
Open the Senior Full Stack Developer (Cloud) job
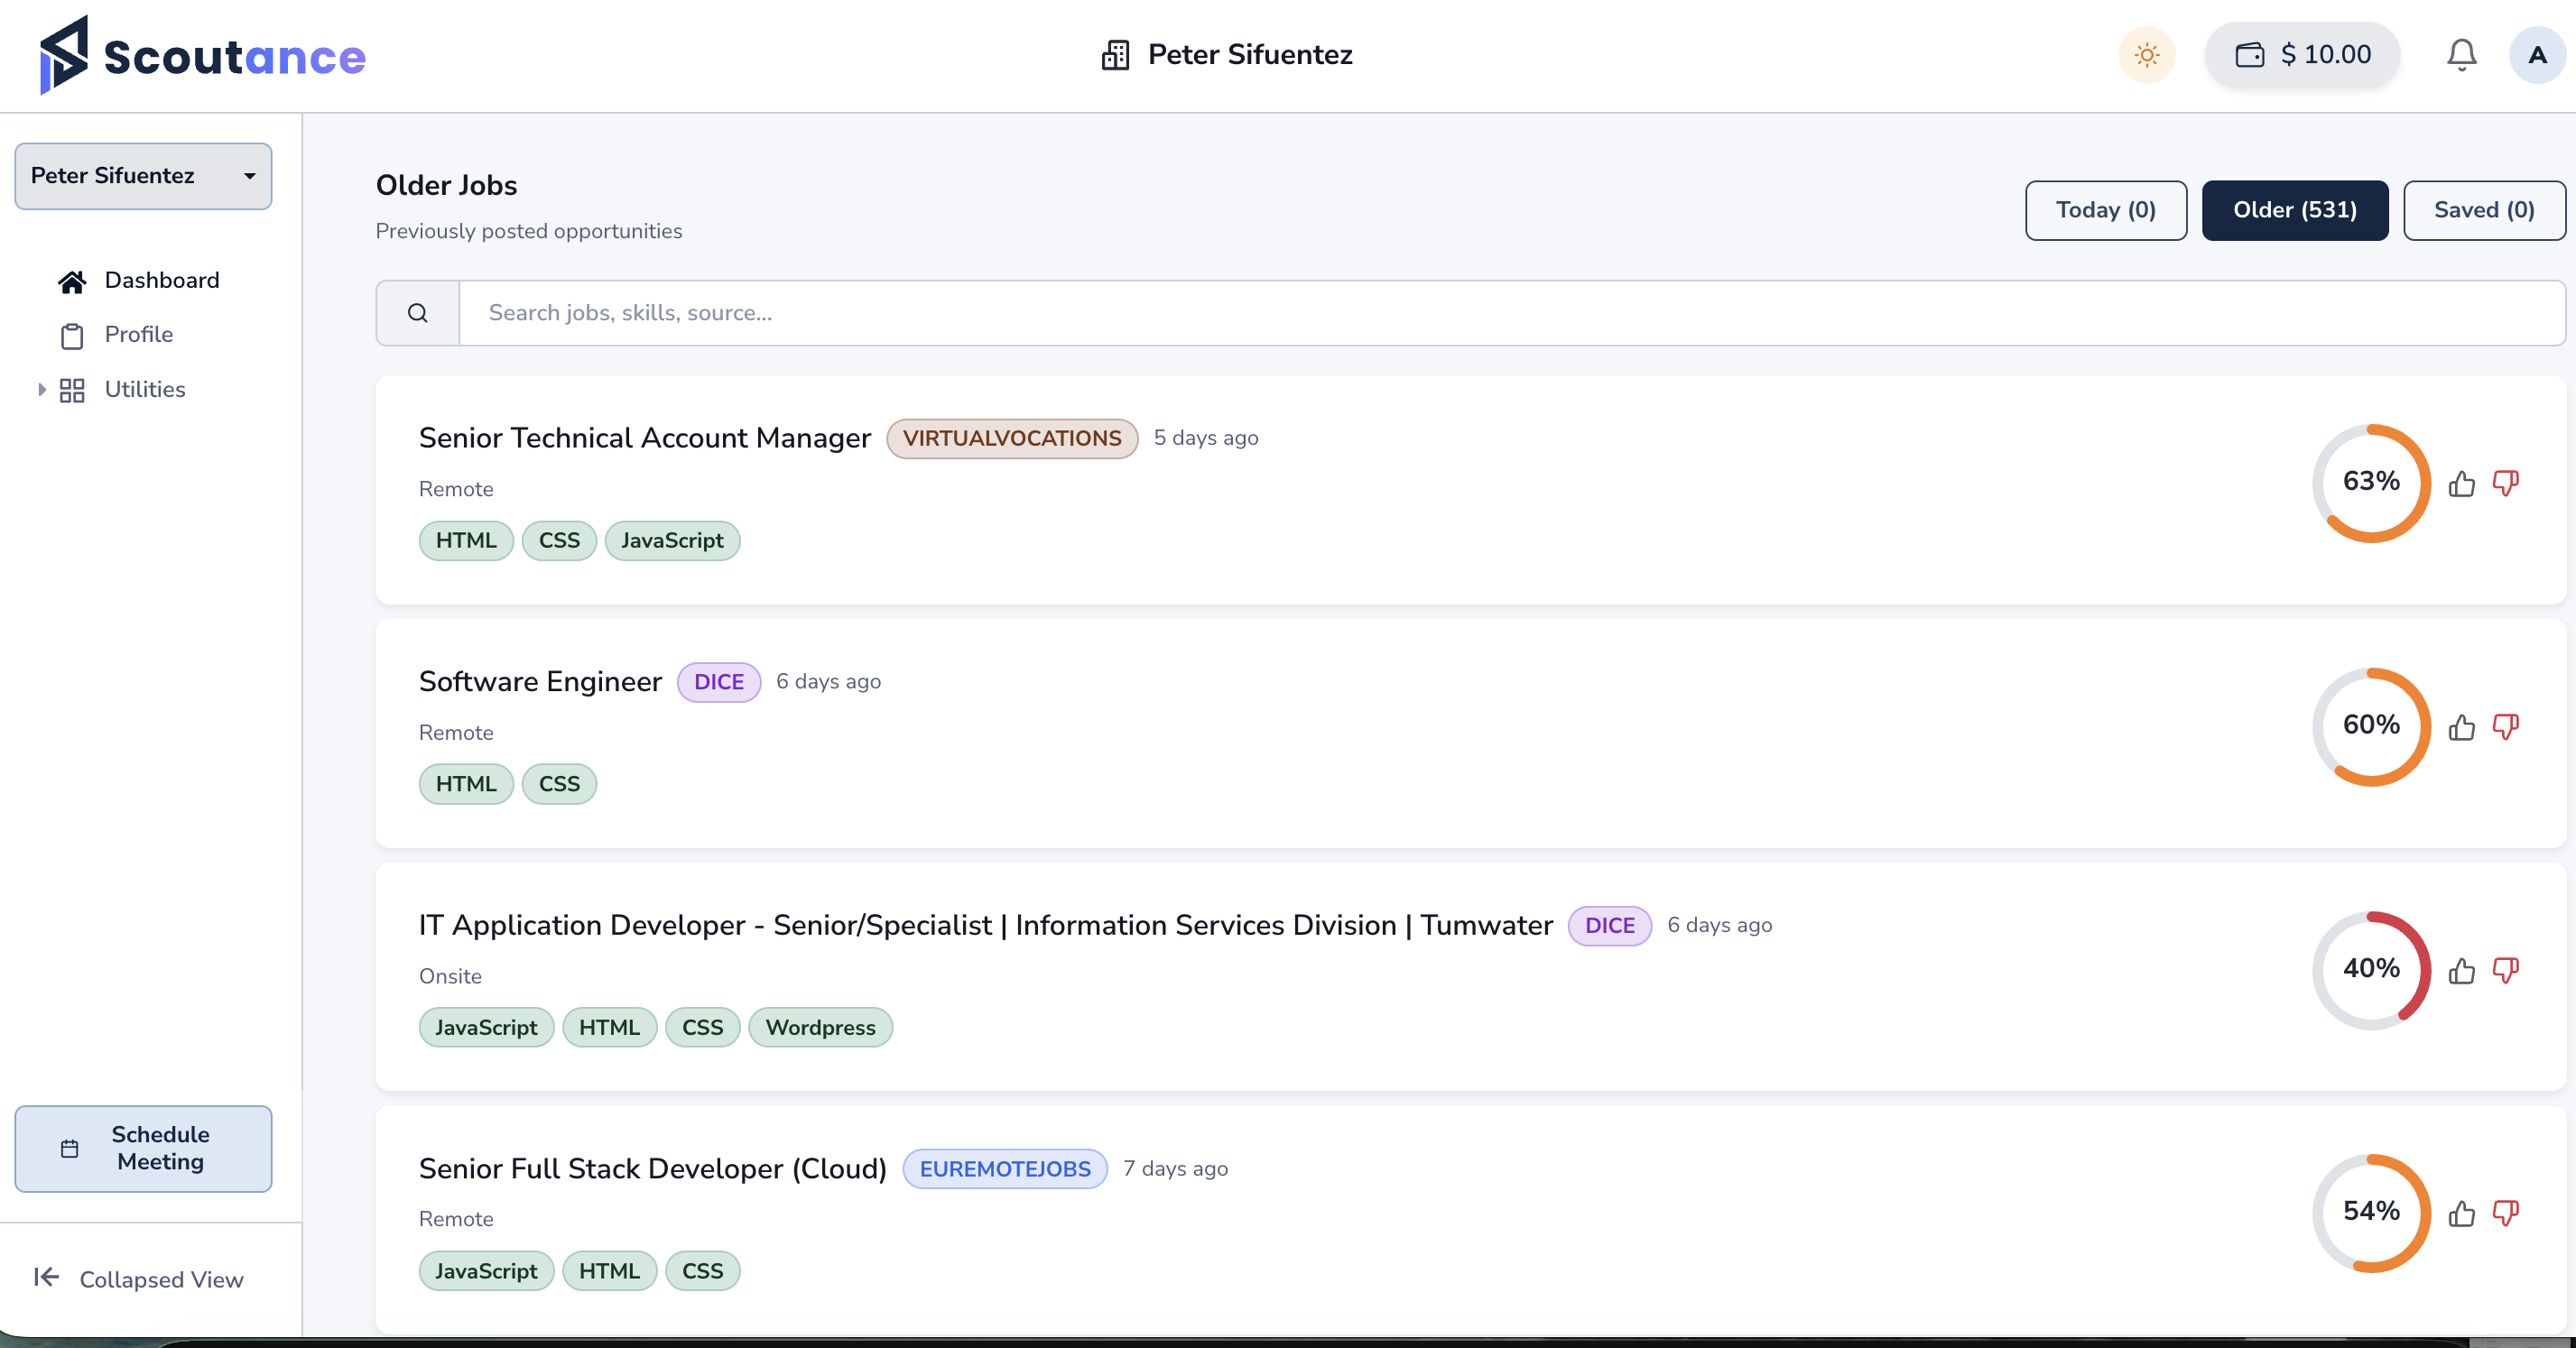tap(652, 1169)
